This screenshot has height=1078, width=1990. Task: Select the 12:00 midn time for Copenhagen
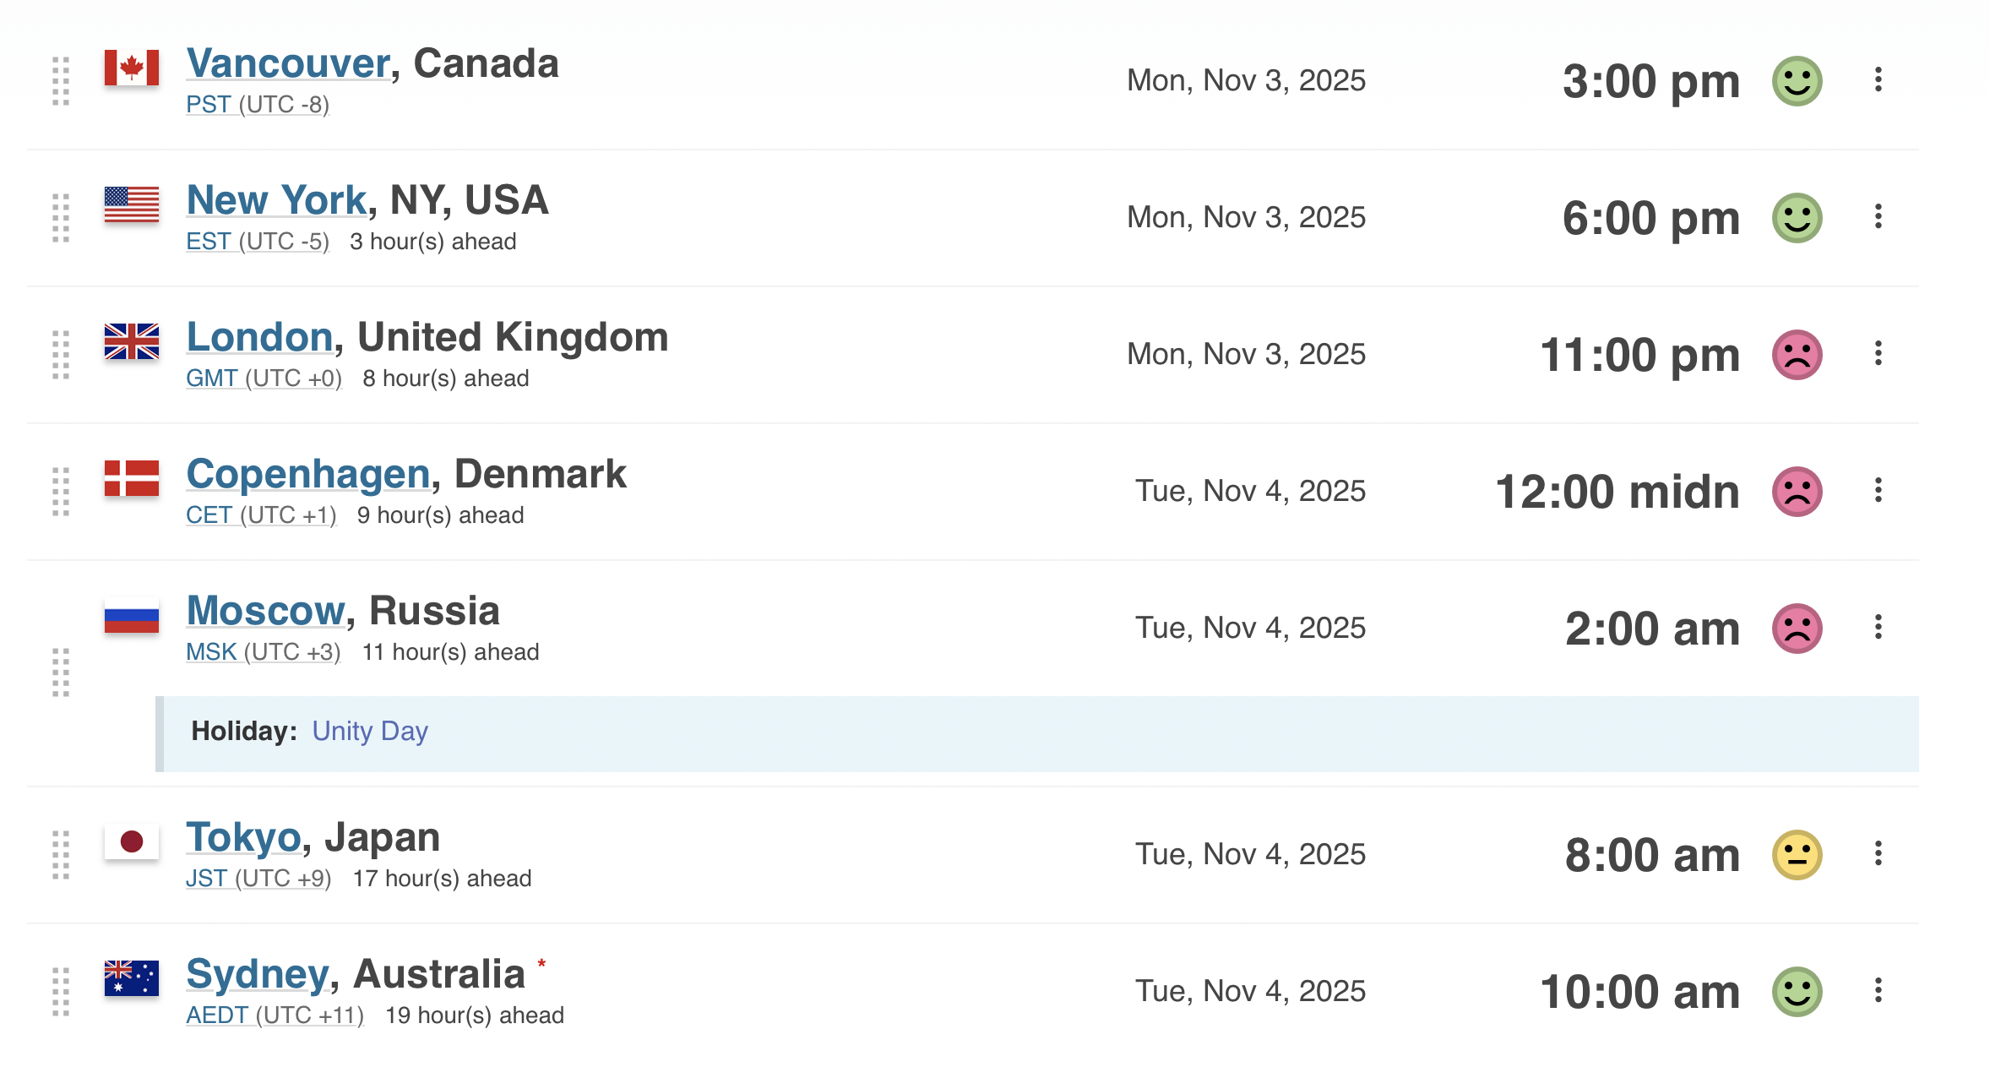[x=1617, y=492]
